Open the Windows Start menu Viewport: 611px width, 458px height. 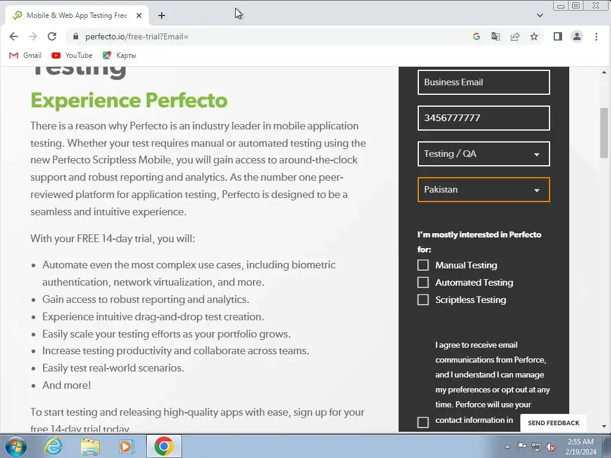[16, 446]
